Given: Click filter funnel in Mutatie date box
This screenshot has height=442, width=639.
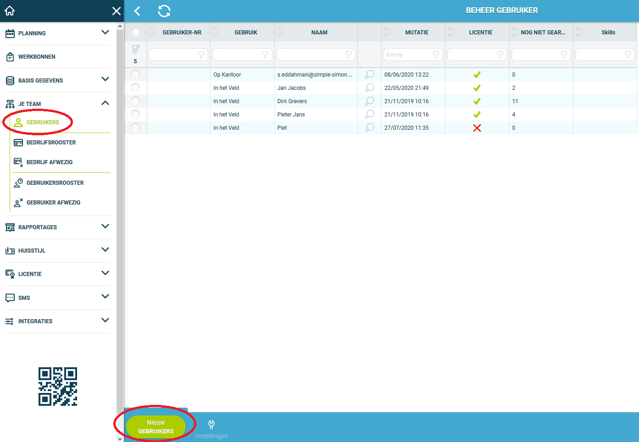Looking at the screenshot, I should tap(436, 55).
